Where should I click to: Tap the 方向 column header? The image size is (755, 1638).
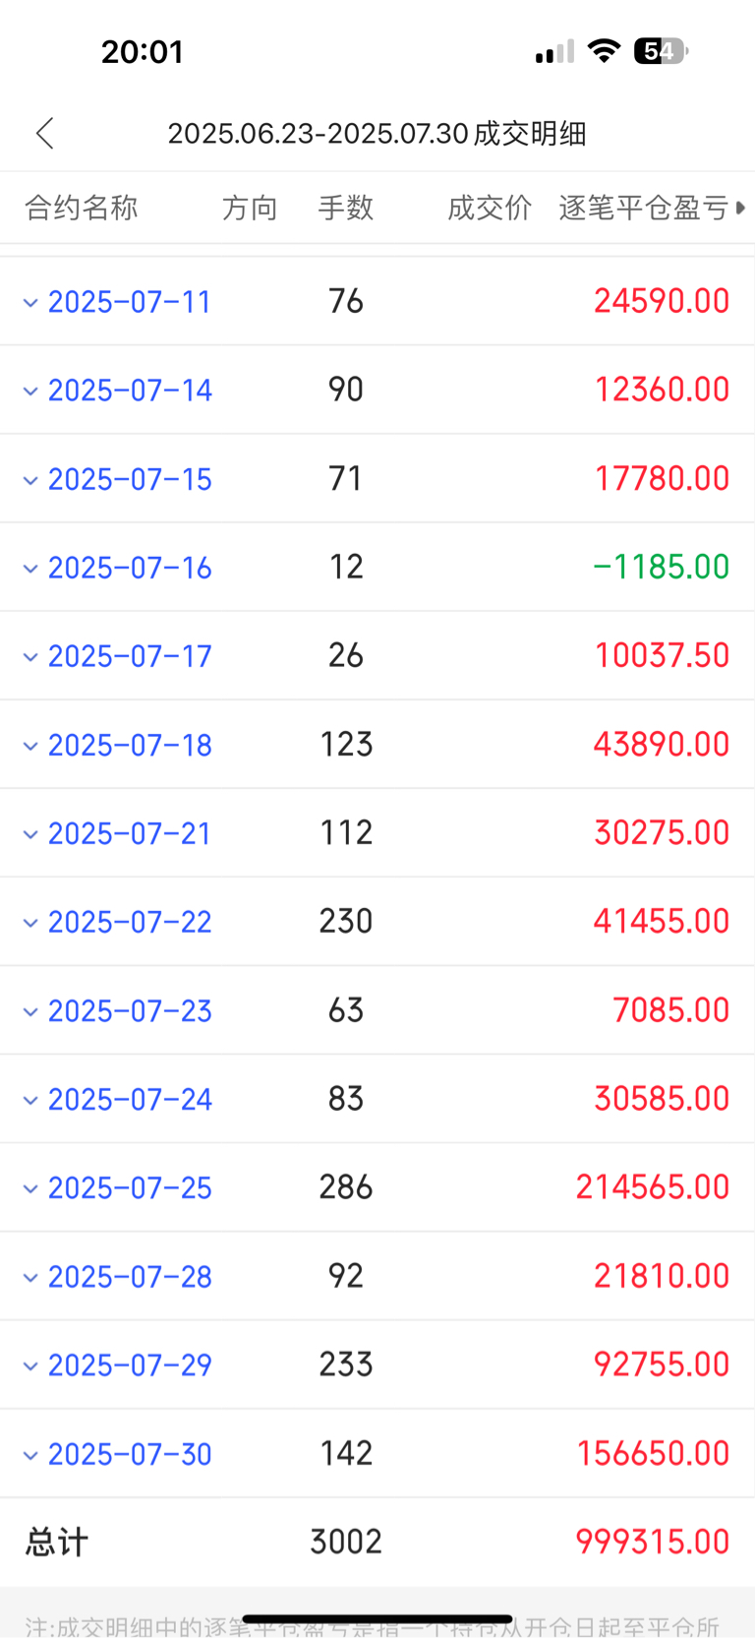coord(250,208)
